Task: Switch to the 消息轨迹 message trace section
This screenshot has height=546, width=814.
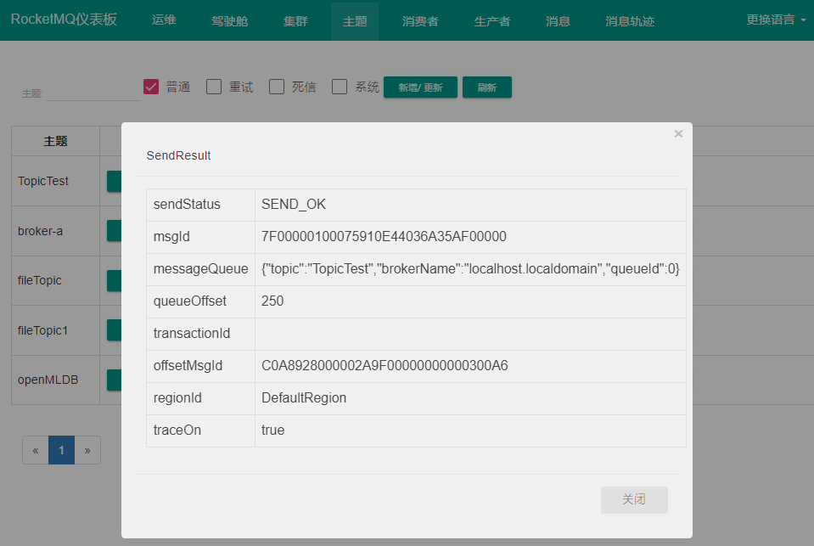Action: [x=629, y=20]
